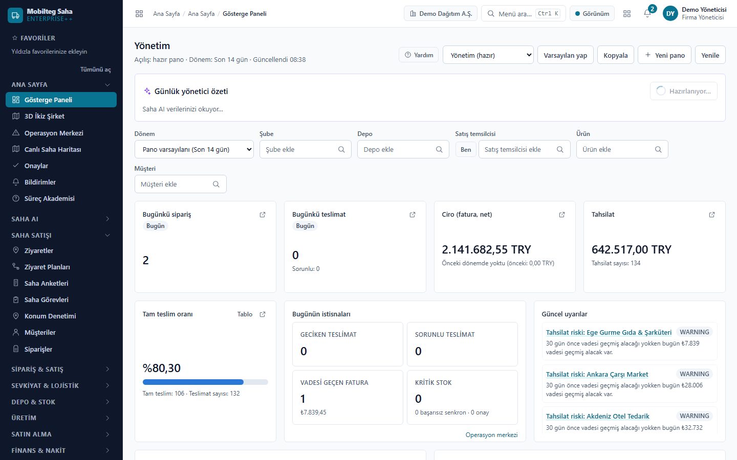This screenshot has height=460, width=737.
Task: Switch Tam teslim oranı to Tablo view
Action: [x=245, y=314]
